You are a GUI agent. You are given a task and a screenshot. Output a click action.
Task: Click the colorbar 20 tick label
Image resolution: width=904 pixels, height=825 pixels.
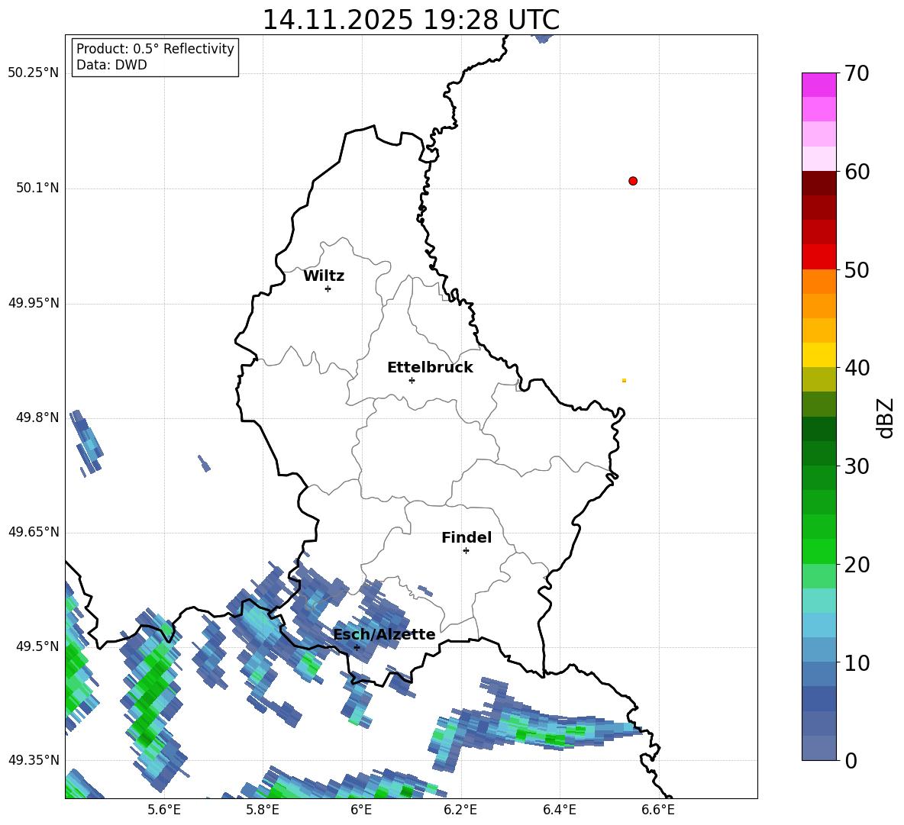click(857, 565)
